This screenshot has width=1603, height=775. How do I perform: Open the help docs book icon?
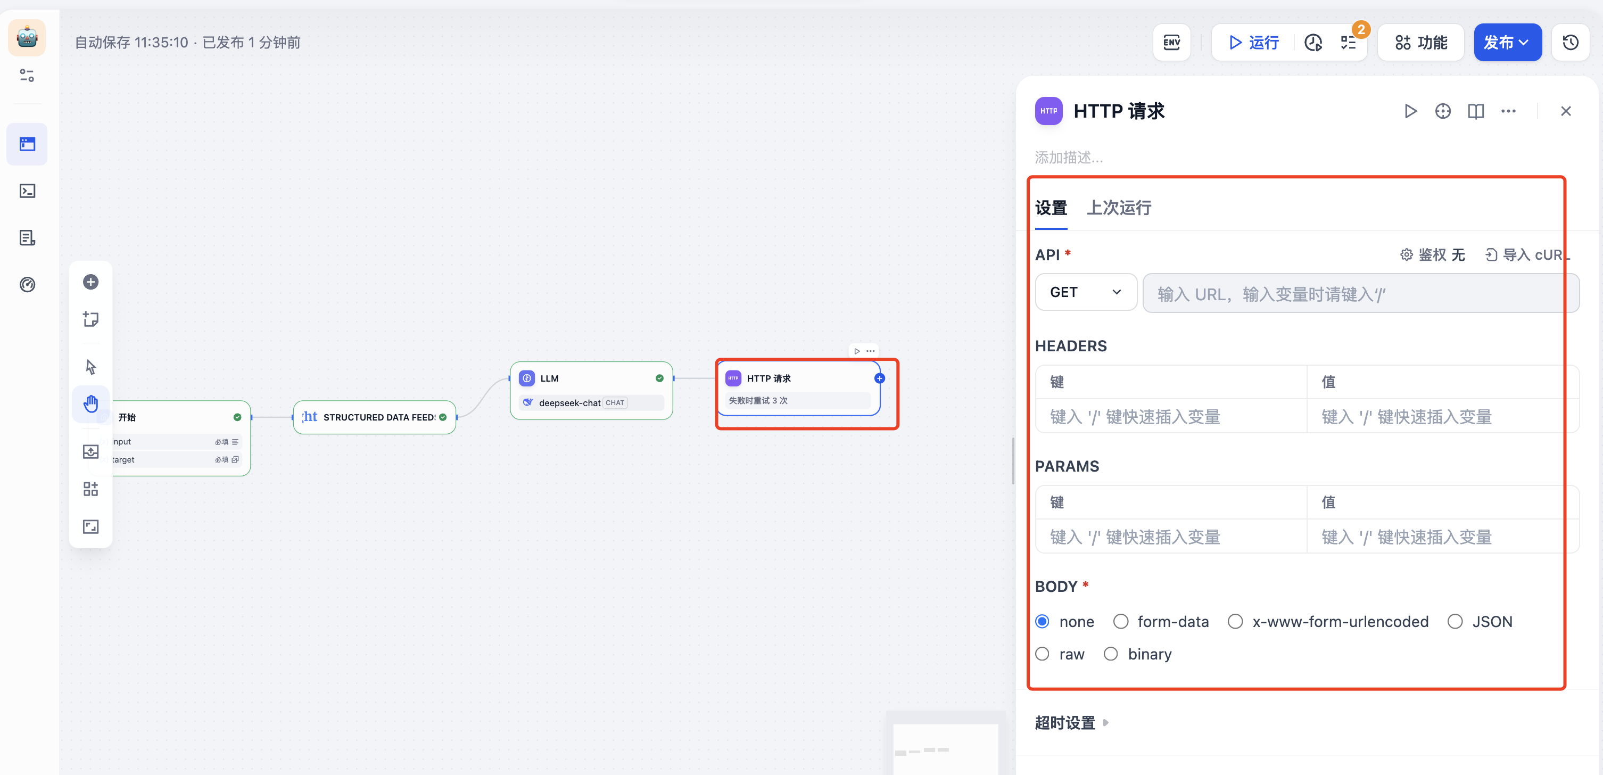click(1475, 111)
